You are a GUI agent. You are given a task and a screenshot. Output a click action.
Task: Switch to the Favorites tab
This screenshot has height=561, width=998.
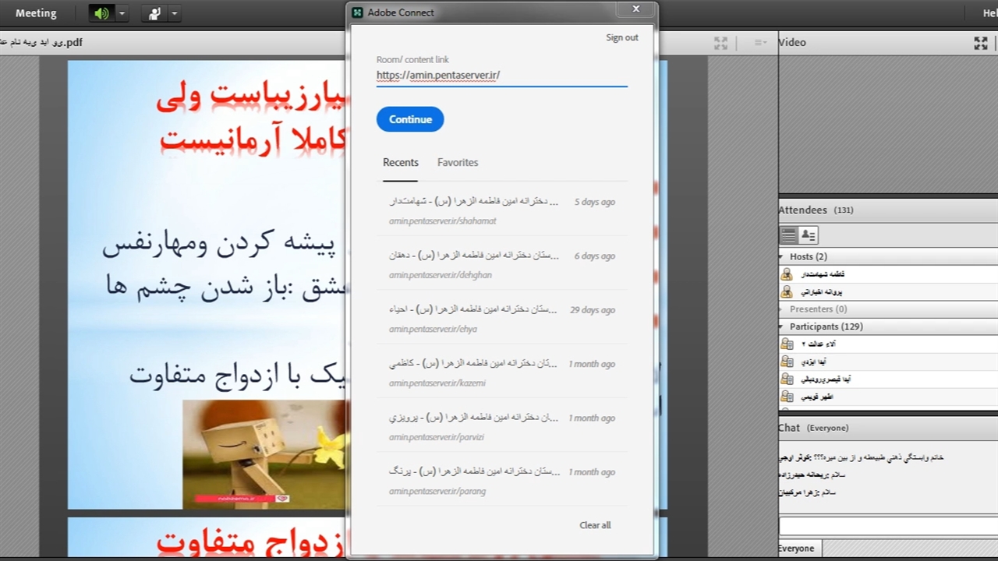458,162
